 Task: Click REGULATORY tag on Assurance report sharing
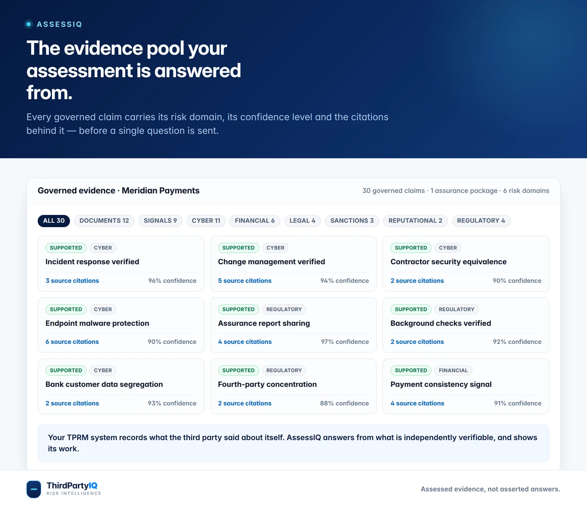[284, 309]
